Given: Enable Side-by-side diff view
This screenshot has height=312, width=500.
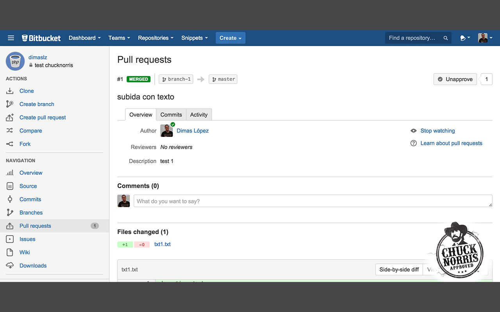Looking at the screenshot, I should pos(399,269).
